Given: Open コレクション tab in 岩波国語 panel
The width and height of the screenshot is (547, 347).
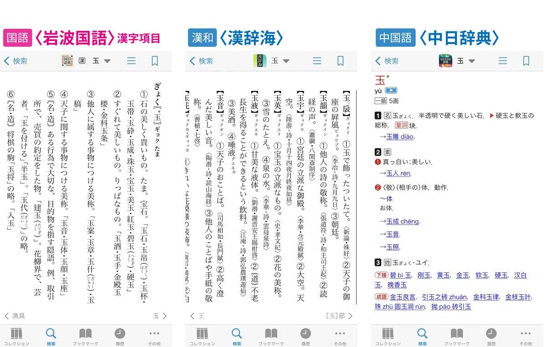Looking at the screenshot, I should [16, 337].
